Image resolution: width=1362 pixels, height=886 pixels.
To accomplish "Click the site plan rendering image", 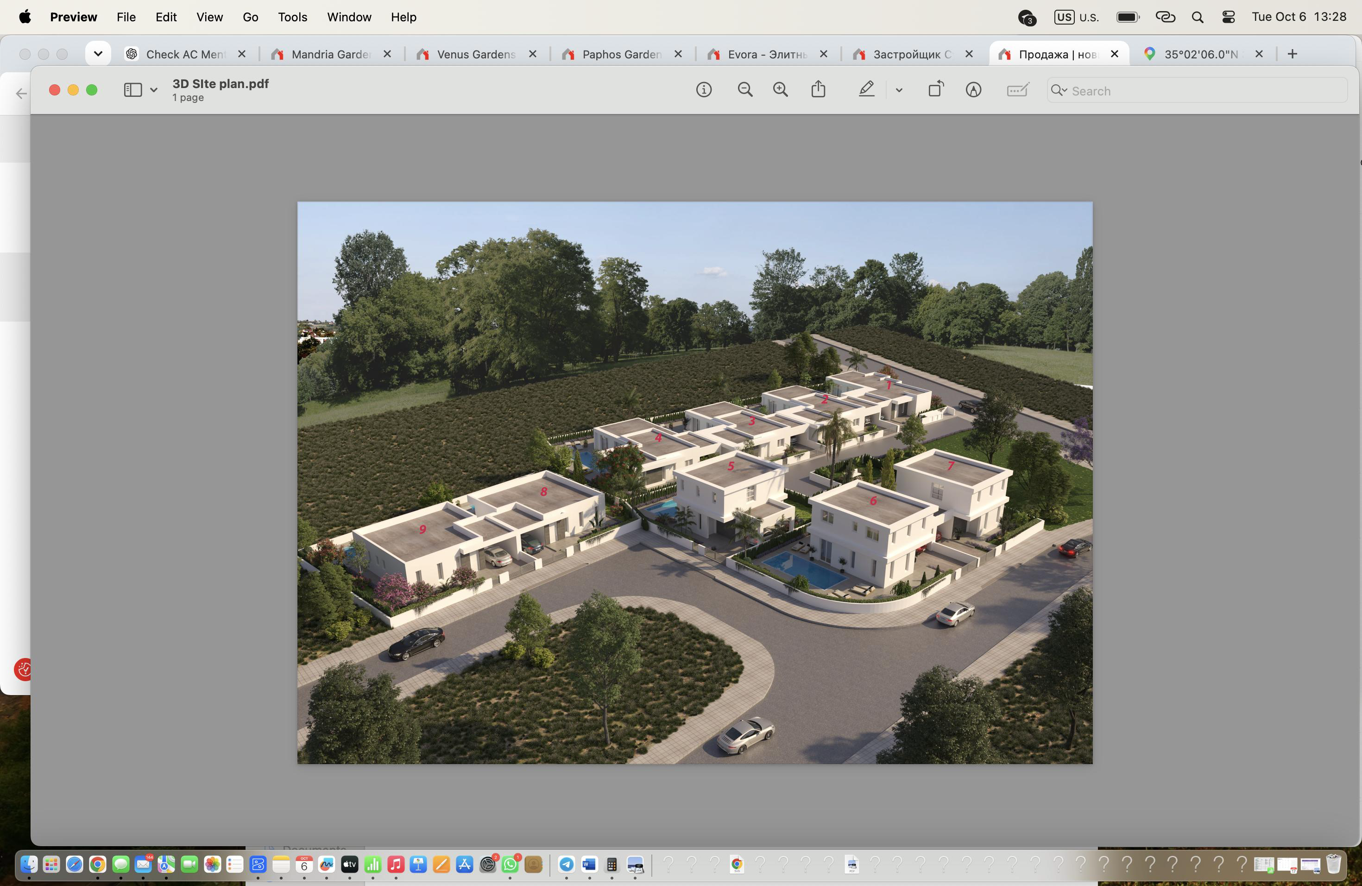I will (695, 482).
